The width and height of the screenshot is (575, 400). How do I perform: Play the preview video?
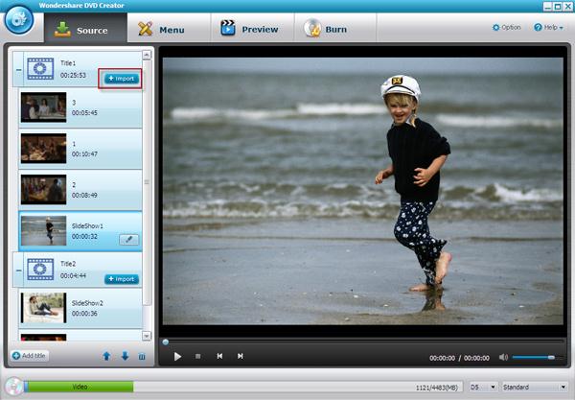pyautogui.click(x=177, y=356)
